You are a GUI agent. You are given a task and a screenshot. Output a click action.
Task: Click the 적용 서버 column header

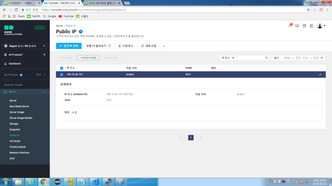131,68
